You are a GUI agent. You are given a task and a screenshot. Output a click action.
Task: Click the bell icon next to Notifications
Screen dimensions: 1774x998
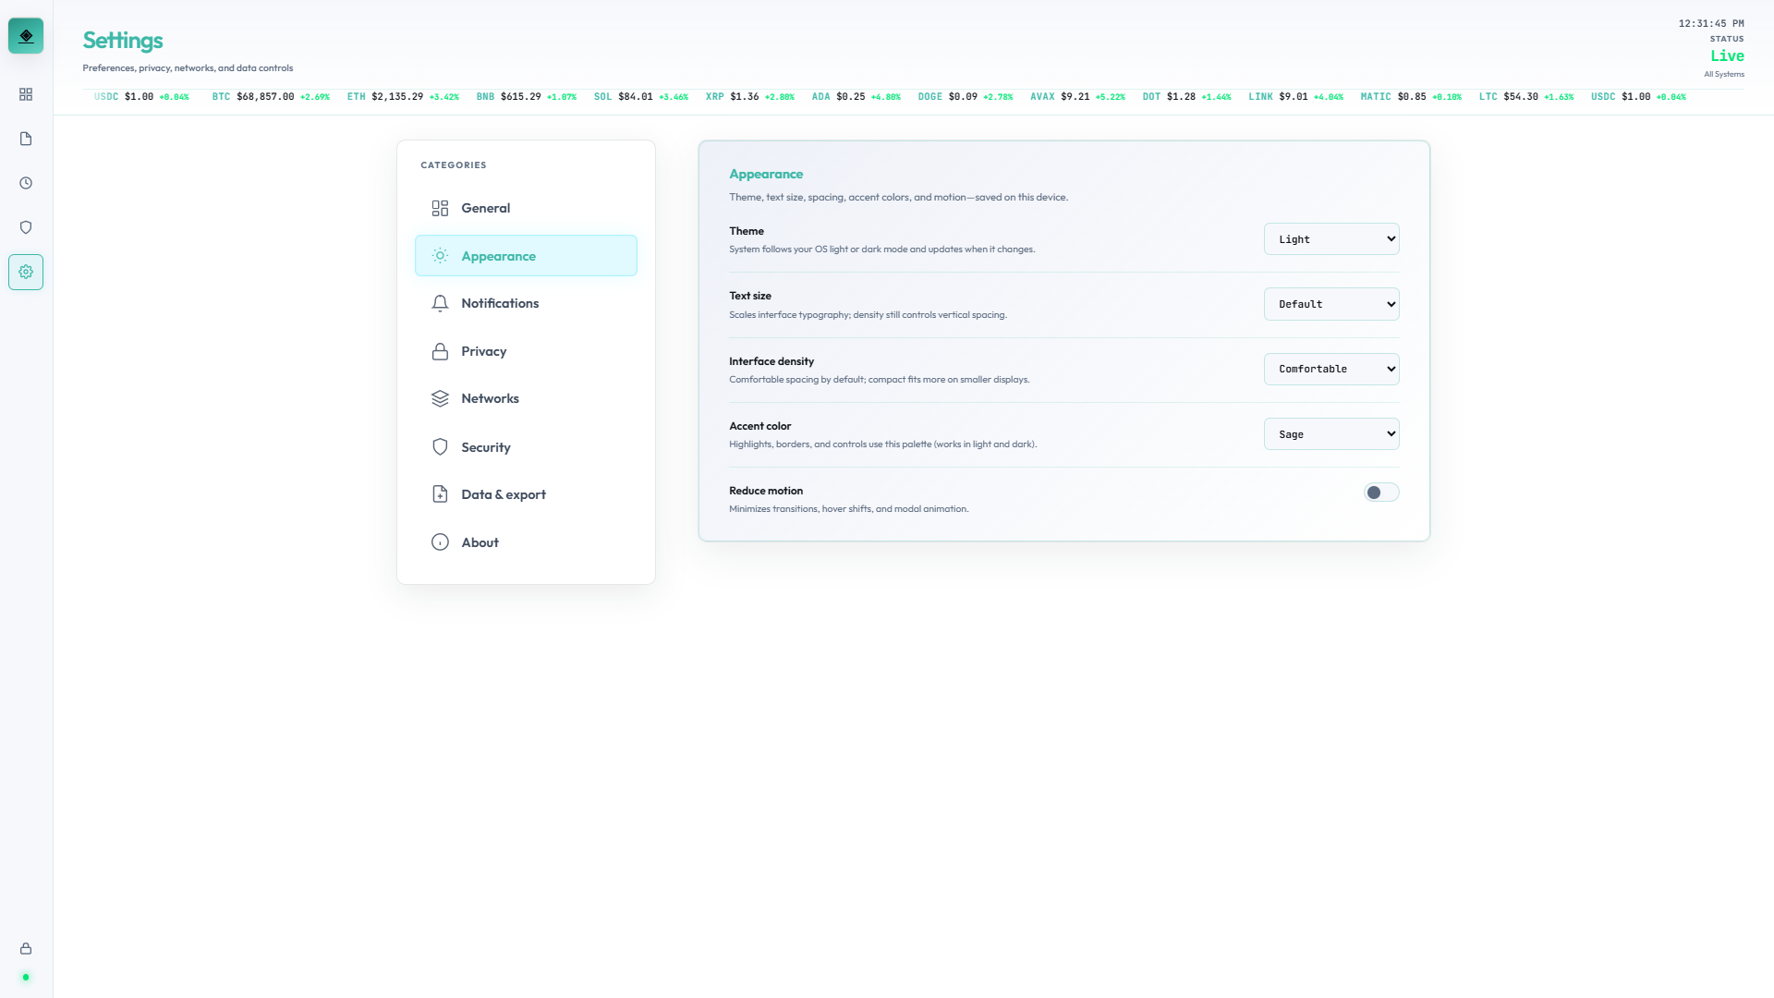pos(440,303)
